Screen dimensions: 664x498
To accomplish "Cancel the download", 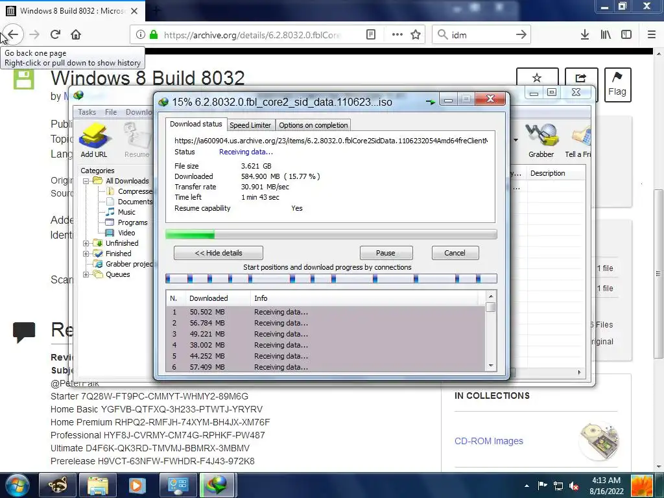I will pyautogui.click(x=455, y=253).
